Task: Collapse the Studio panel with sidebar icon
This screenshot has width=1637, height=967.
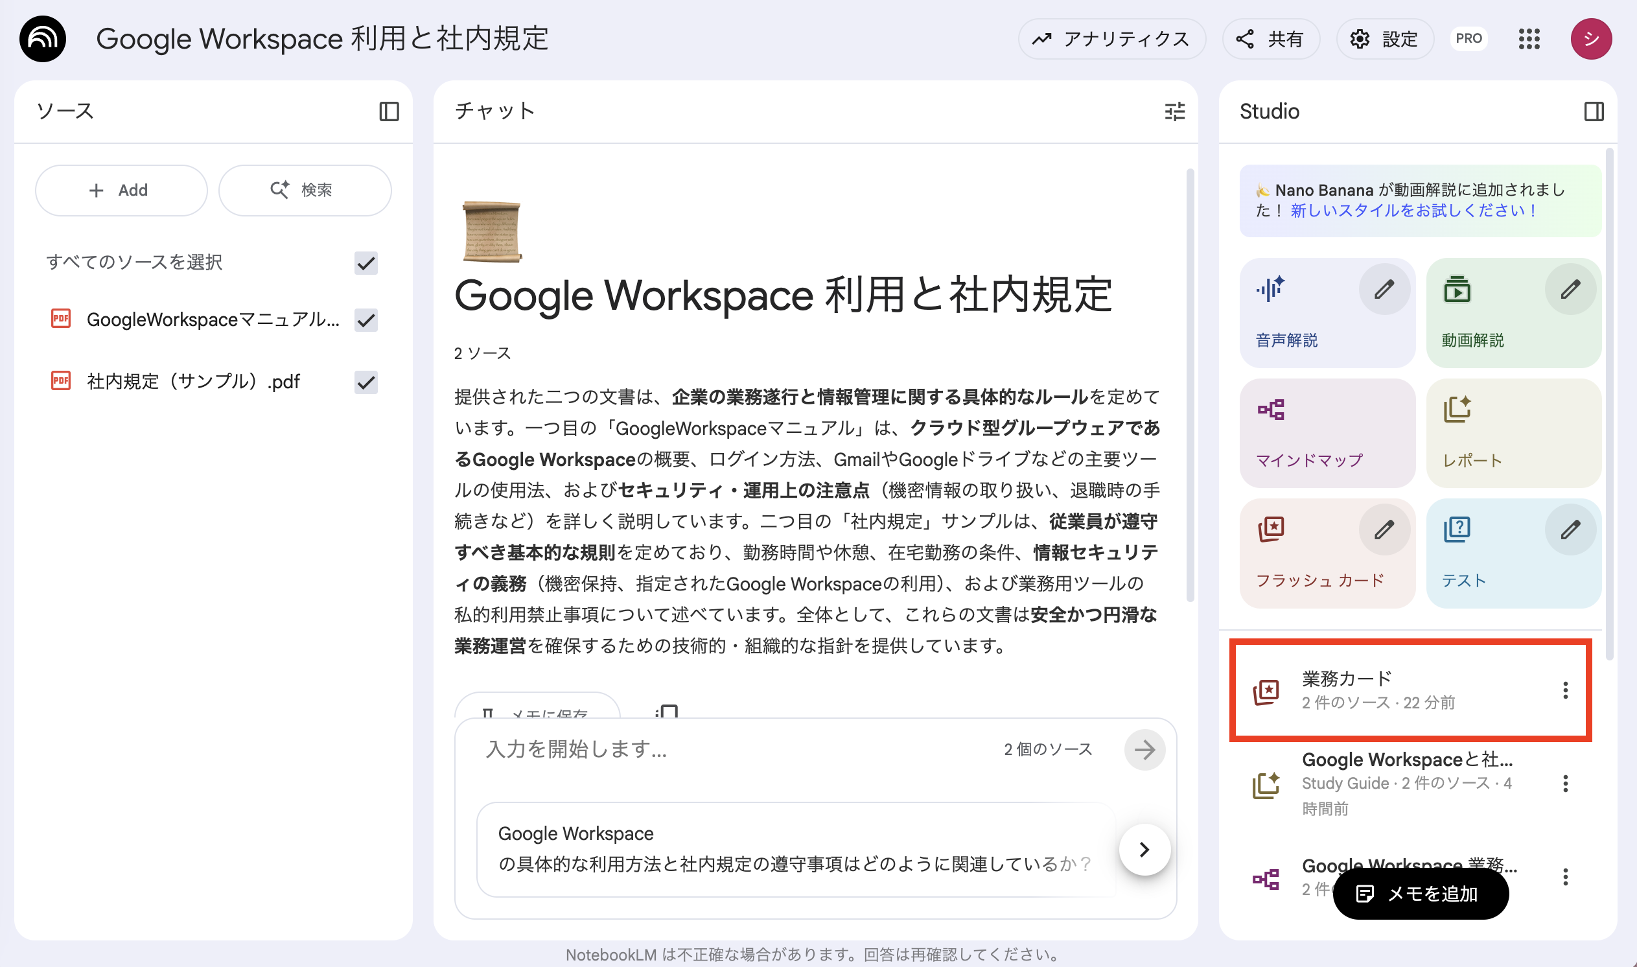Action: pyautogui.click(x=1594, y=111)
